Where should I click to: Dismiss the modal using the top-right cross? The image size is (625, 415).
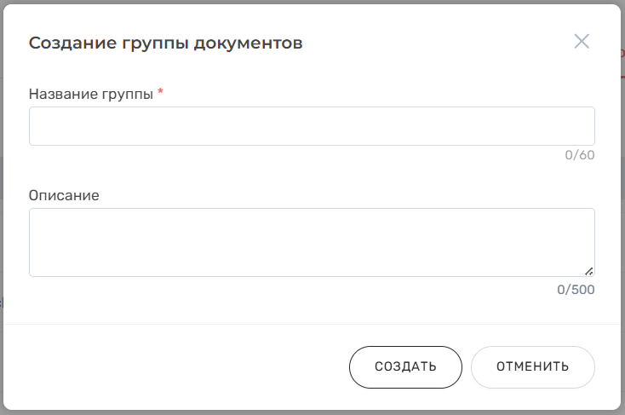click(x=582, y=42)
